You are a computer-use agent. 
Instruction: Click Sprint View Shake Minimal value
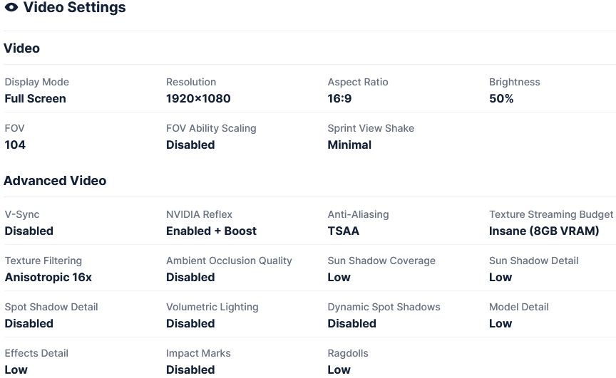pos(349,145)
